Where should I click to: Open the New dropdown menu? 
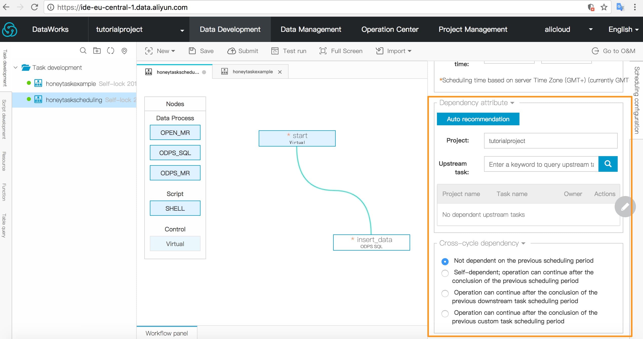[160, 51]
